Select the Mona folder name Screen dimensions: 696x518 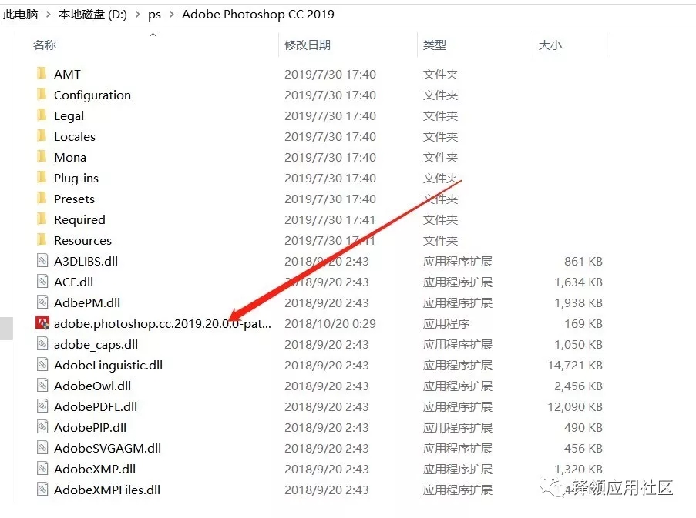pyautogui.click(x=69, y=157)
